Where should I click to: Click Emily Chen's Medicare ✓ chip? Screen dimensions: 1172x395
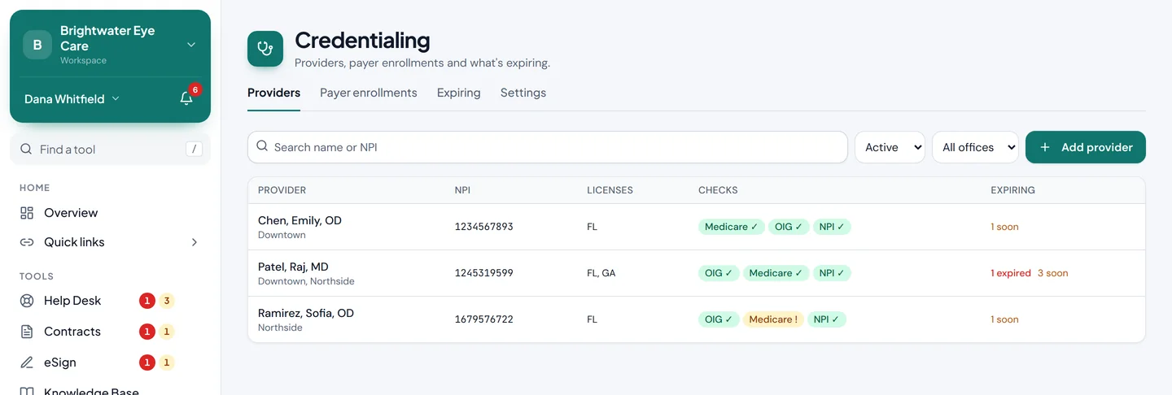coord(731,227)
